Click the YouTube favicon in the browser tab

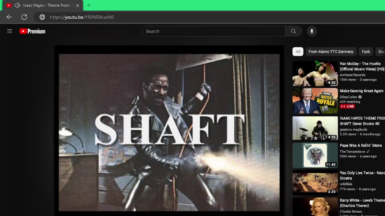[x=9, y=5]
